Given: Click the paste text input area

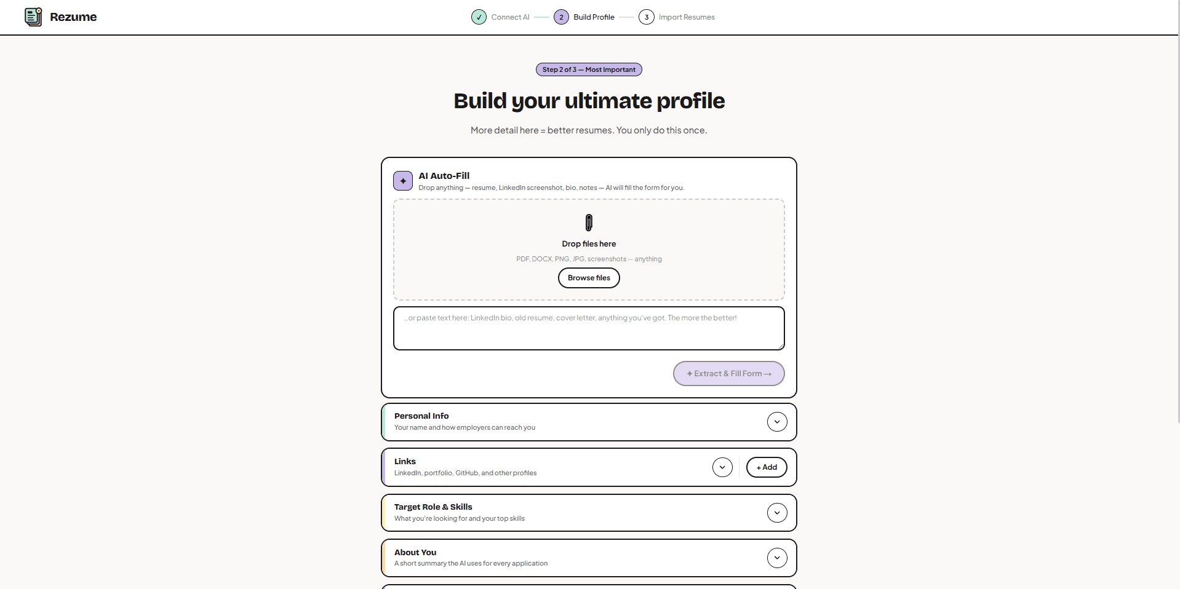Looking at the screenshot, I should (589, 328).
